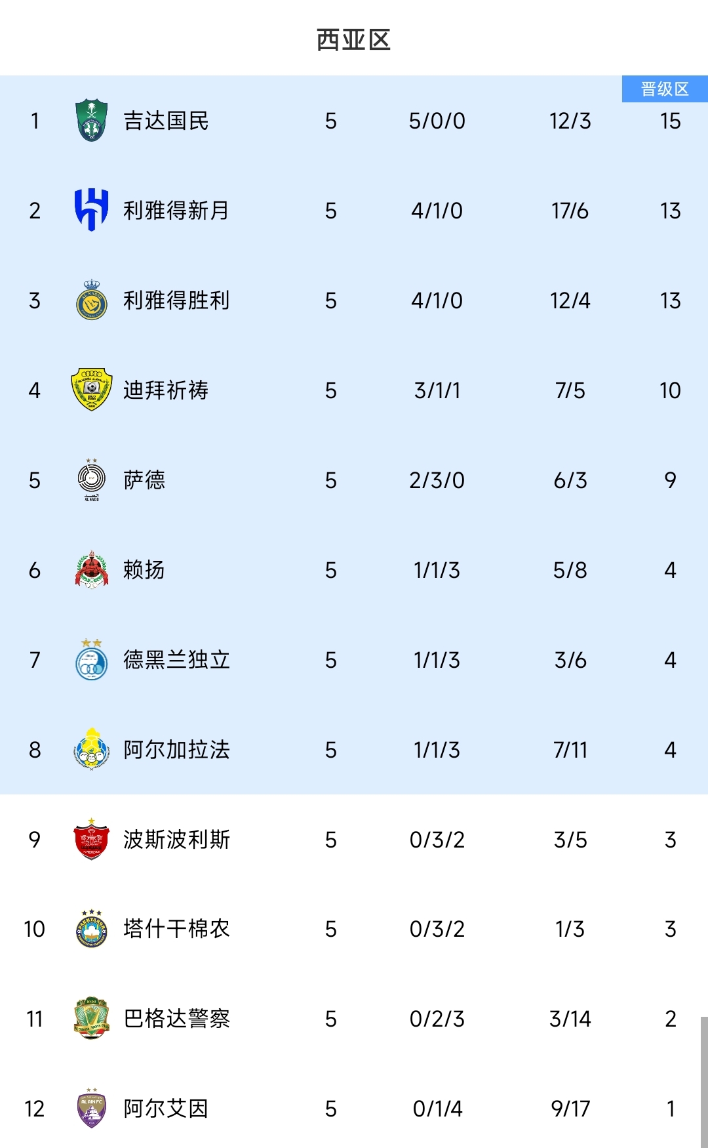
Task: Click the Al-Ain purple club badge
Action: coord(92,1108)
